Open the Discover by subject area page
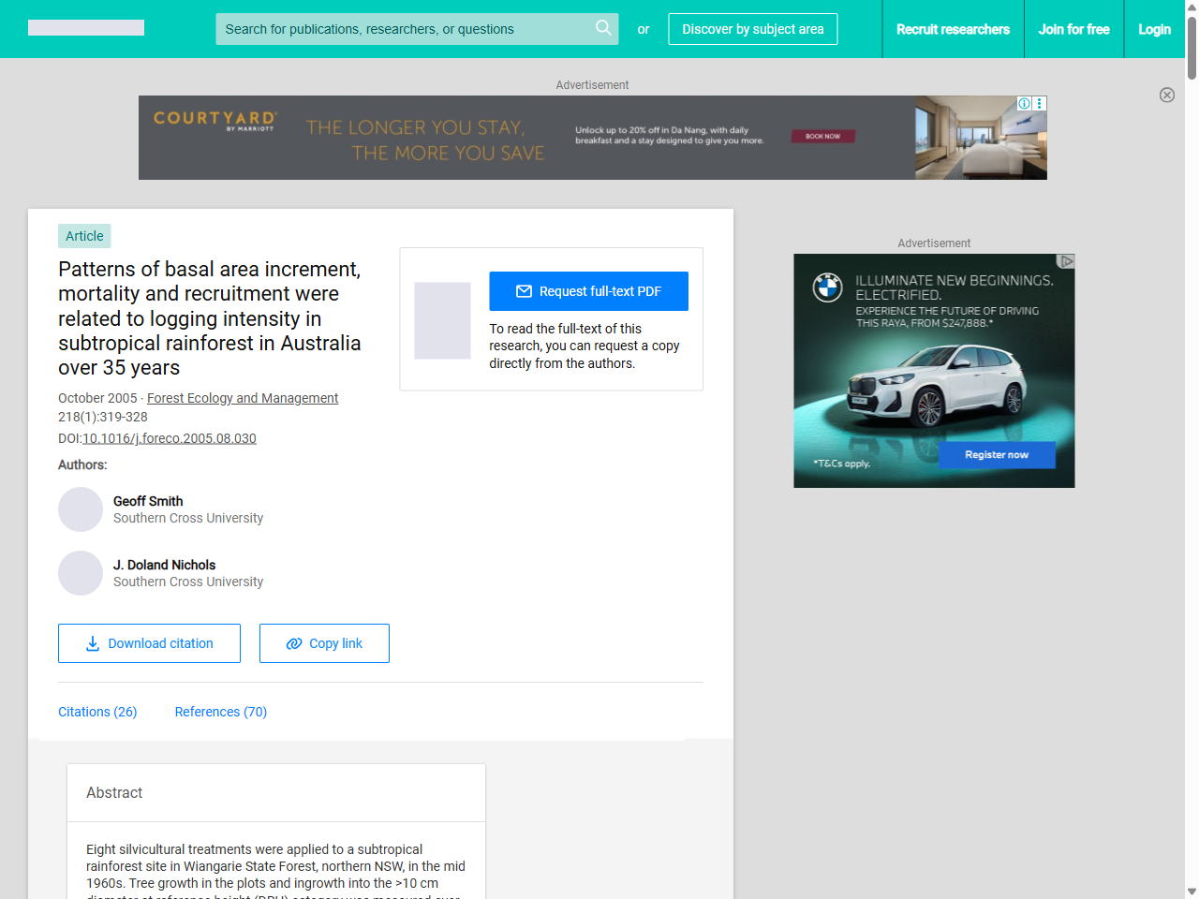The width and height of the screenshot is (1199, 899). click(752, 29)
